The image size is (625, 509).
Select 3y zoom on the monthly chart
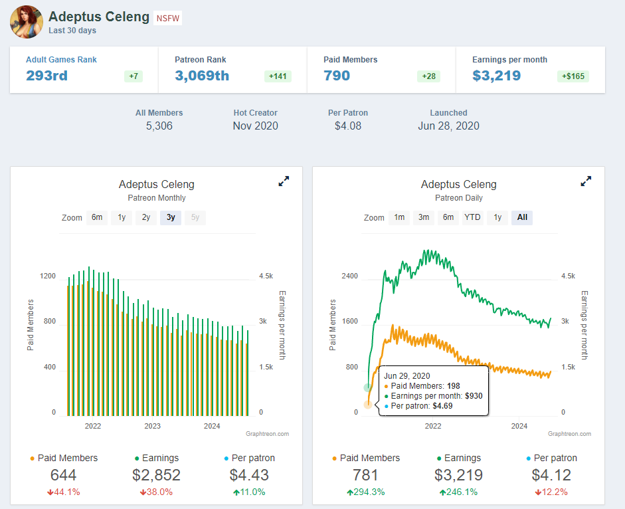(x=171, y=217)
